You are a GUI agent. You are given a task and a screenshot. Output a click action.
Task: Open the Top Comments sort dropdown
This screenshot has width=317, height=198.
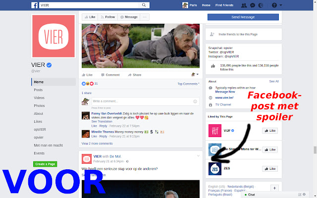tap(188, 84)
